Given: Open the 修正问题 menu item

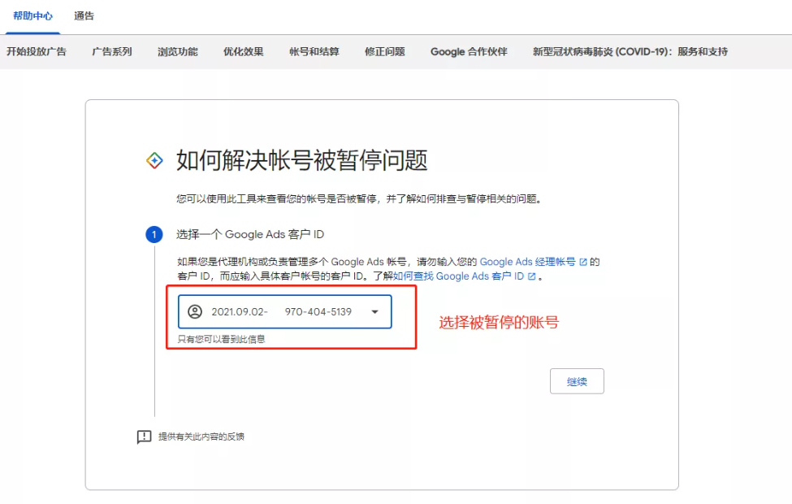Looking at the screenshot, I should [385, 52].
